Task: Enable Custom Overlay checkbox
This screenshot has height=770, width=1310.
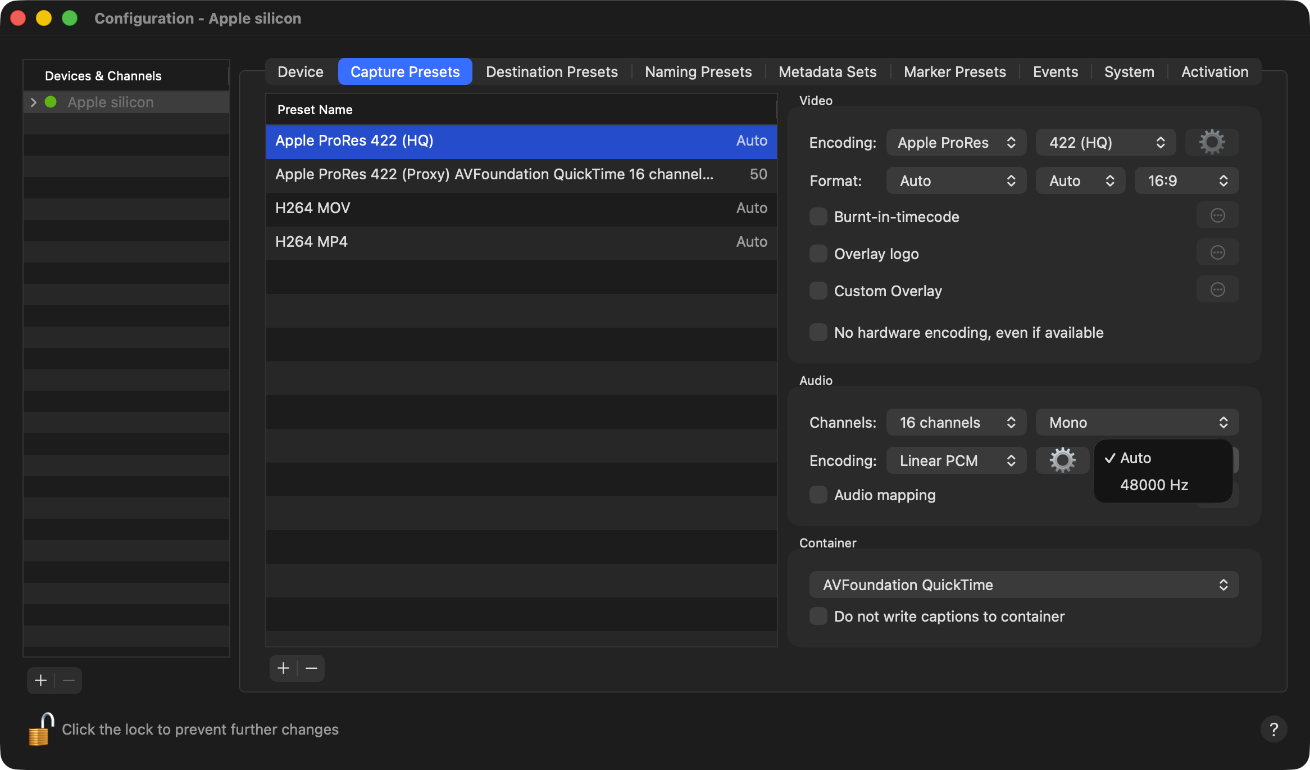Action: pos(818,291)
